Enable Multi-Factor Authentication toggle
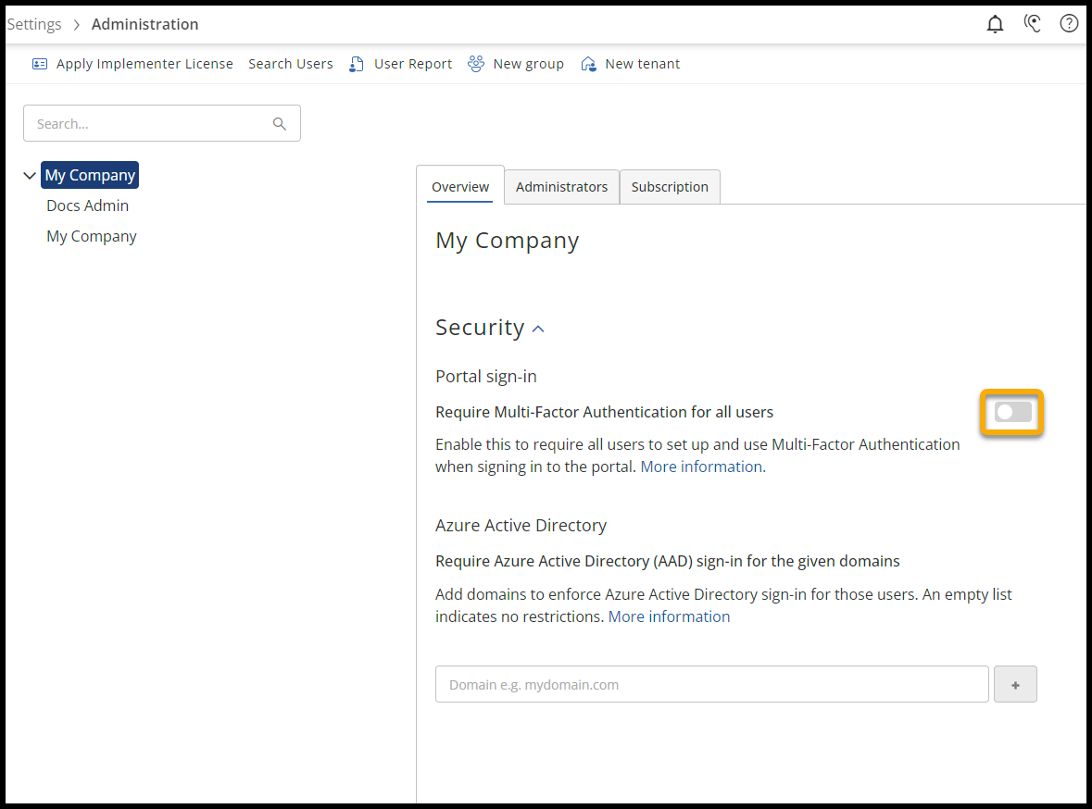This screenshot has height=809, width=1092. (1012, 413)
